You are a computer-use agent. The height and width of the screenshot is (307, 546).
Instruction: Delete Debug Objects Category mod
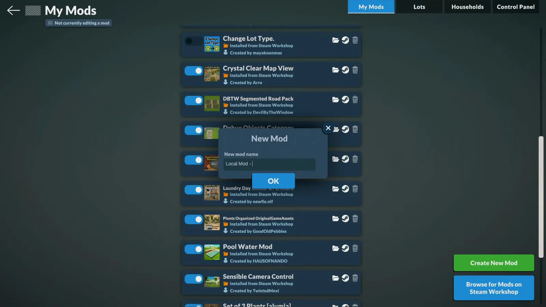coord(355,129)
